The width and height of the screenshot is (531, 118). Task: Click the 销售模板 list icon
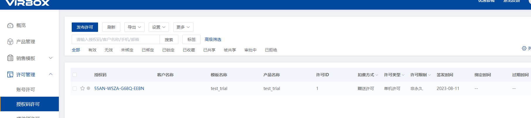(x=10, y=58)
